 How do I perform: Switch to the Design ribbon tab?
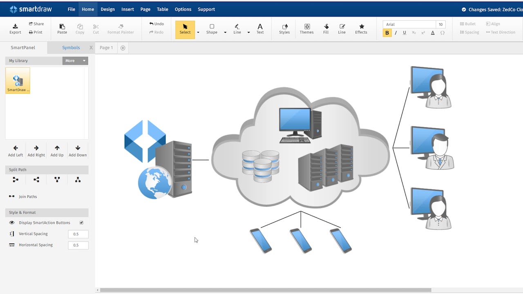pos(107,9)
